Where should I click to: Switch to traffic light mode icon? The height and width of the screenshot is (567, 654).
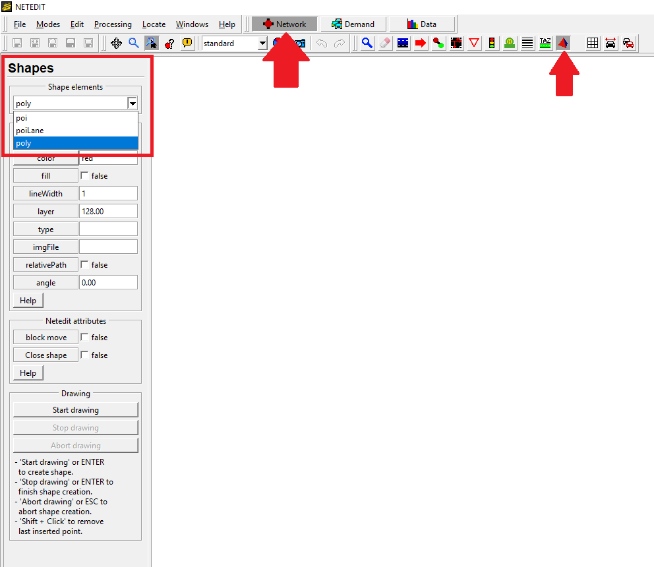pyautogui.click(x=492, y=43)
